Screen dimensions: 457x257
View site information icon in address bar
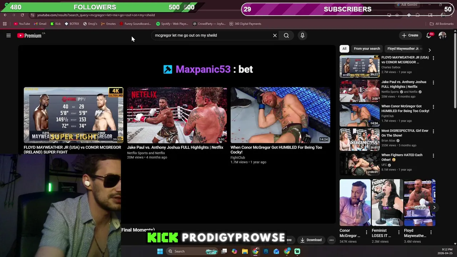tap(32, 15)
